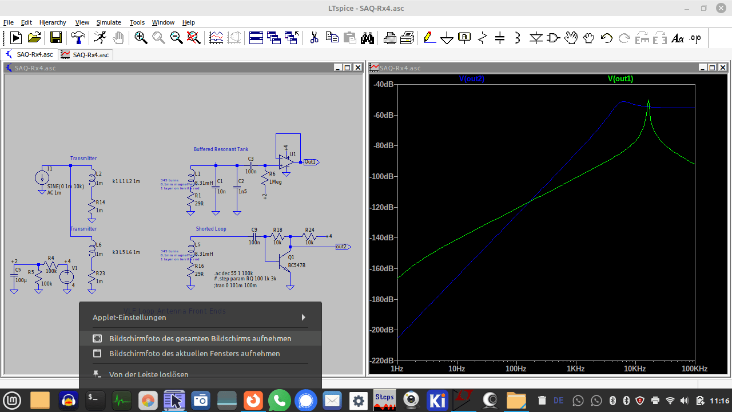The width and height of the screenshot is (732, 412).
Task: Click the 11:16 clock in panel
Action: [719, 401]
